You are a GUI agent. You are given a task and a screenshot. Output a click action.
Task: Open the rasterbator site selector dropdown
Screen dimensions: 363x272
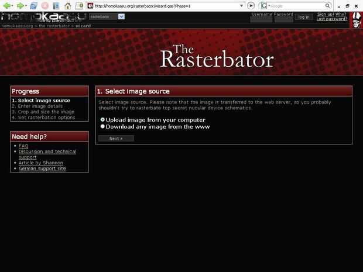click(x=107, y=16)
